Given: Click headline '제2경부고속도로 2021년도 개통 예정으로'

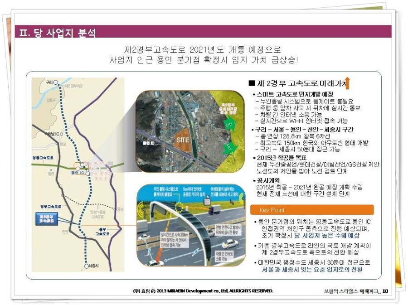Looking at the screenshot, I should 203,49.
